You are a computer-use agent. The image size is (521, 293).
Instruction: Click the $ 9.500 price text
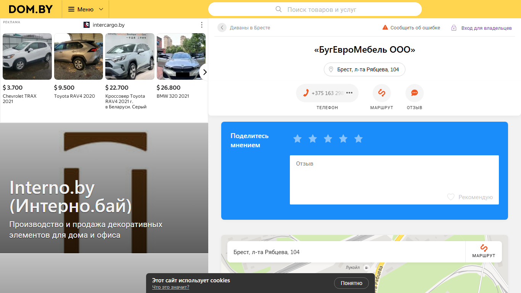[x=64, y=87]
